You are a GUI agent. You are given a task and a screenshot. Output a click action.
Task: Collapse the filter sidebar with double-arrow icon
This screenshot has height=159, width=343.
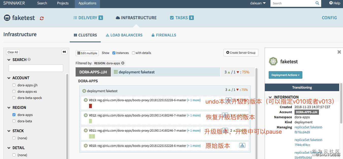pyautogui.click(x=64, y=52)
